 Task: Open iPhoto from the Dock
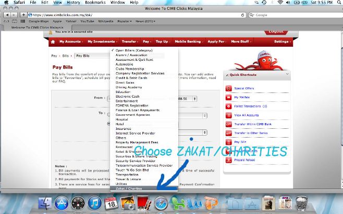point(128,203)
